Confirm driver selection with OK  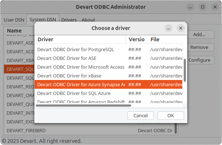pyautogui.click(x=171, y=115)
